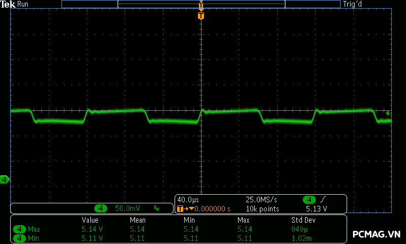Select the orange trigger position T marker
The width and height of the screenshot is (406, 244).
point(201,16)
